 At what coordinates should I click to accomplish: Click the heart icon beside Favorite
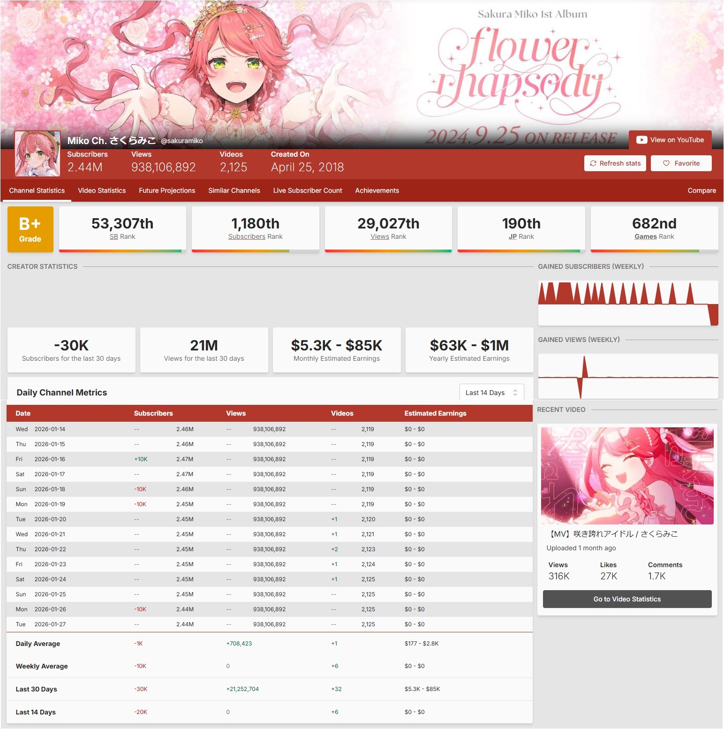coord(666,163)
